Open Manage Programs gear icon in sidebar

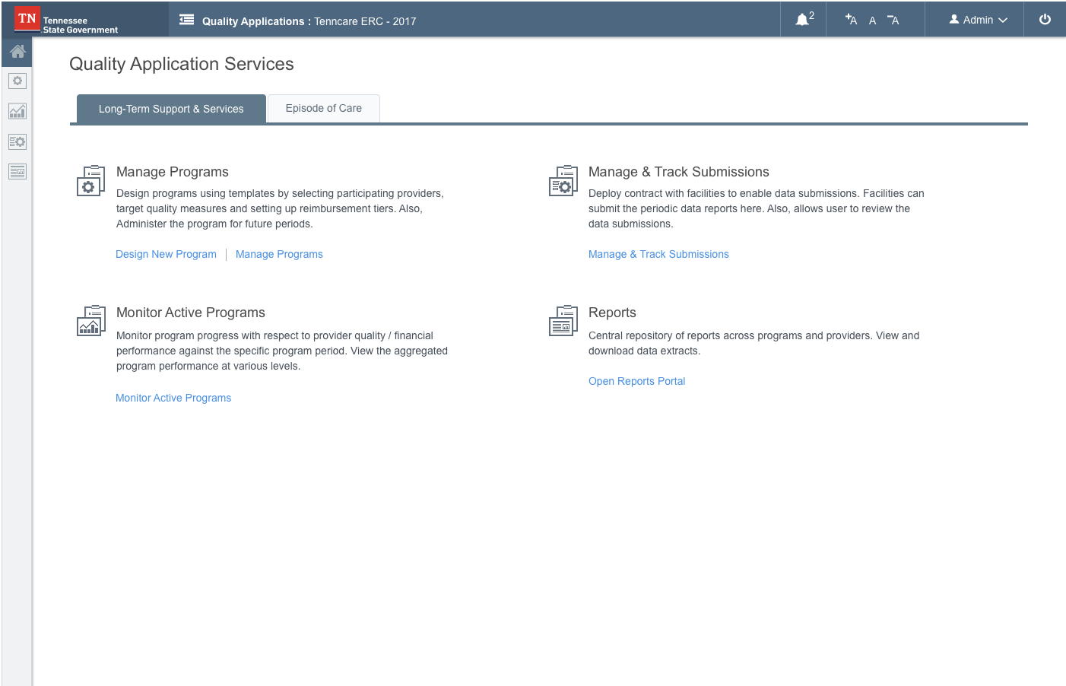point(17,81)
